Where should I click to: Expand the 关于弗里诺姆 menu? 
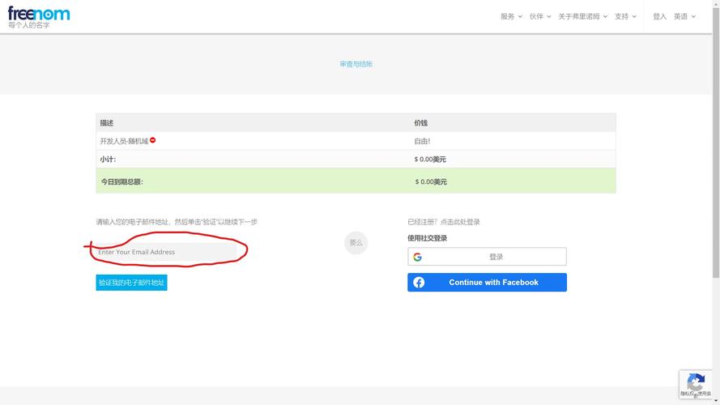tap(582, 16)
